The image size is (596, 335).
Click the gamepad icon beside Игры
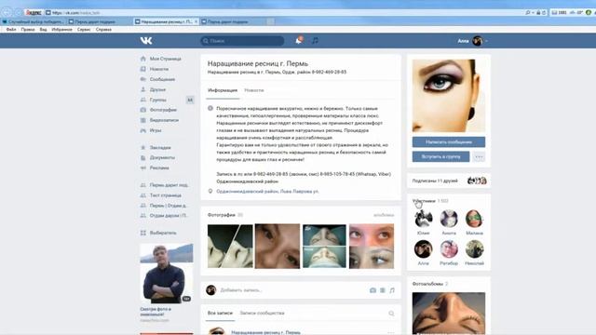point(142,130)
